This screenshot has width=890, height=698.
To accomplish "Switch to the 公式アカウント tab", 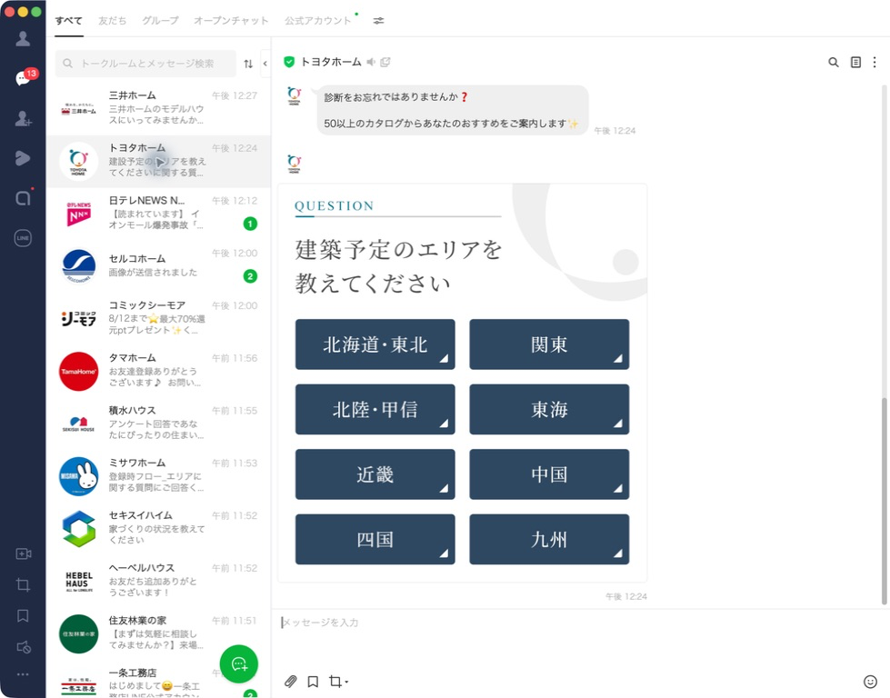I will pos(318,20).
